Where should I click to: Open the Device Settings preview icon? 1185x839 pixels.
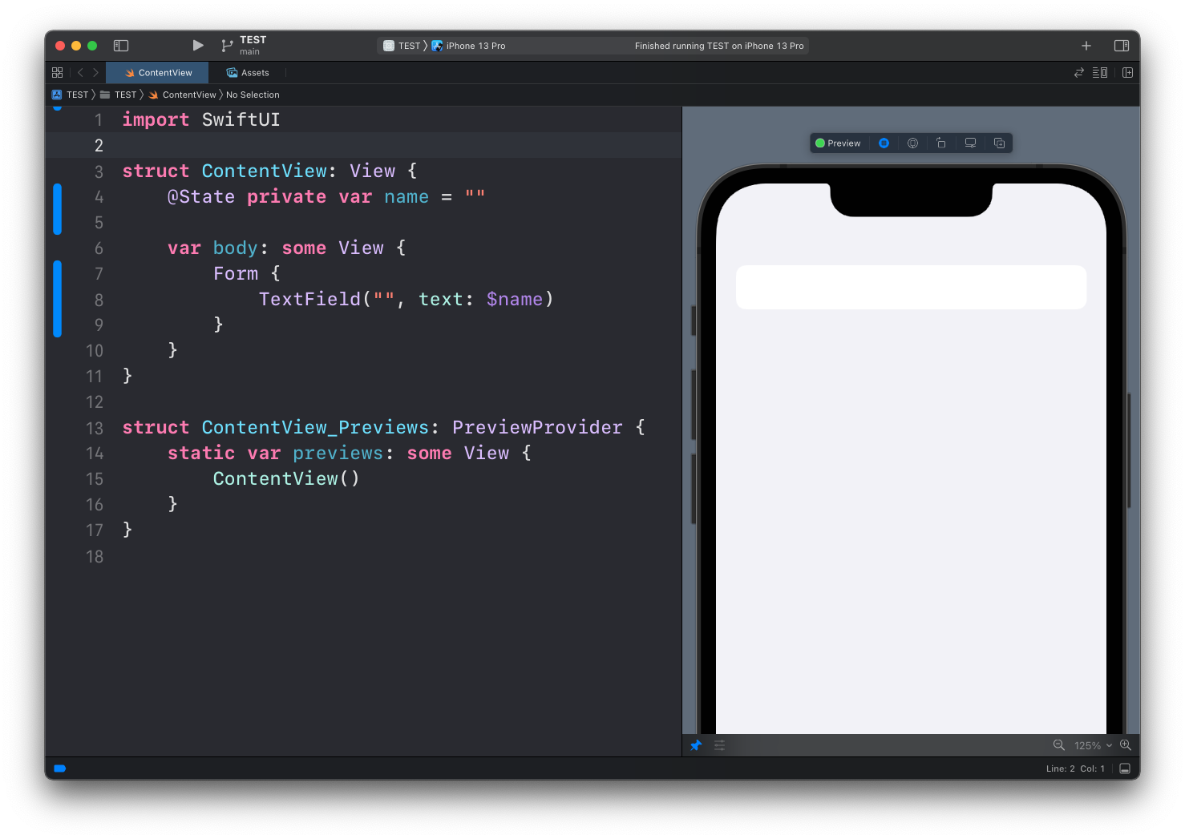point(912,143)
